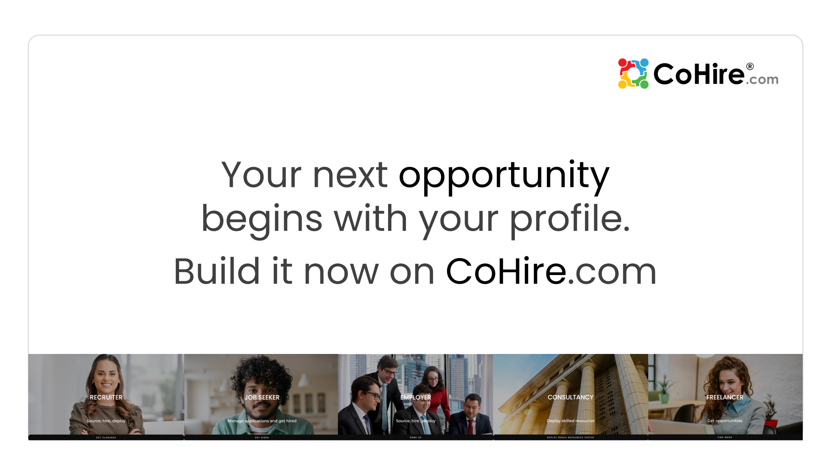Viewport: 831px width, 452px height.
Task: Select the FREELANCER card title
Action: (725, 398)
